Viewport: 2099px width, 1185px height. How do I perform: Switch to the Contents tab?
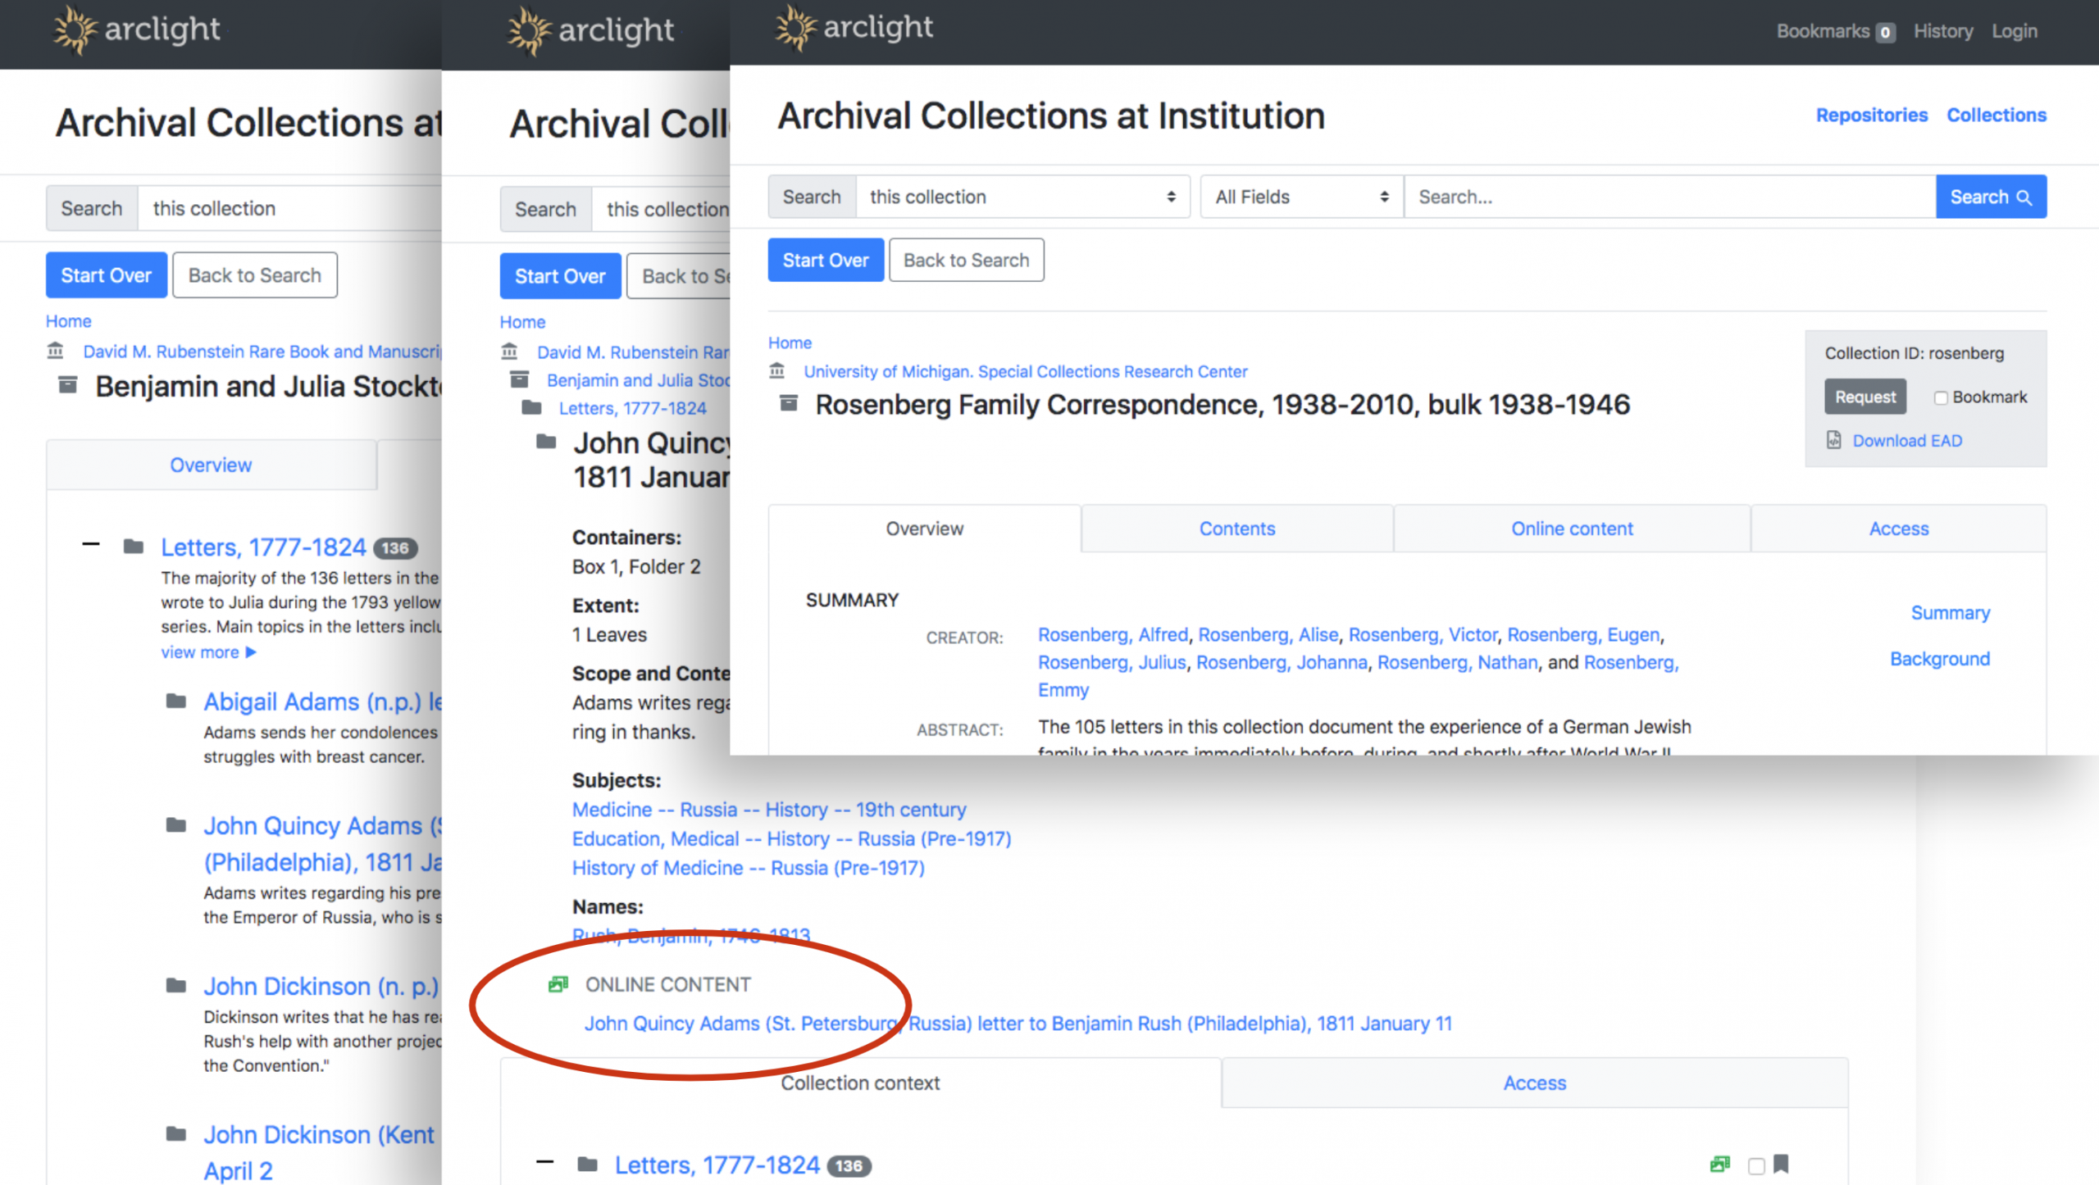[x=1237, y=528]
